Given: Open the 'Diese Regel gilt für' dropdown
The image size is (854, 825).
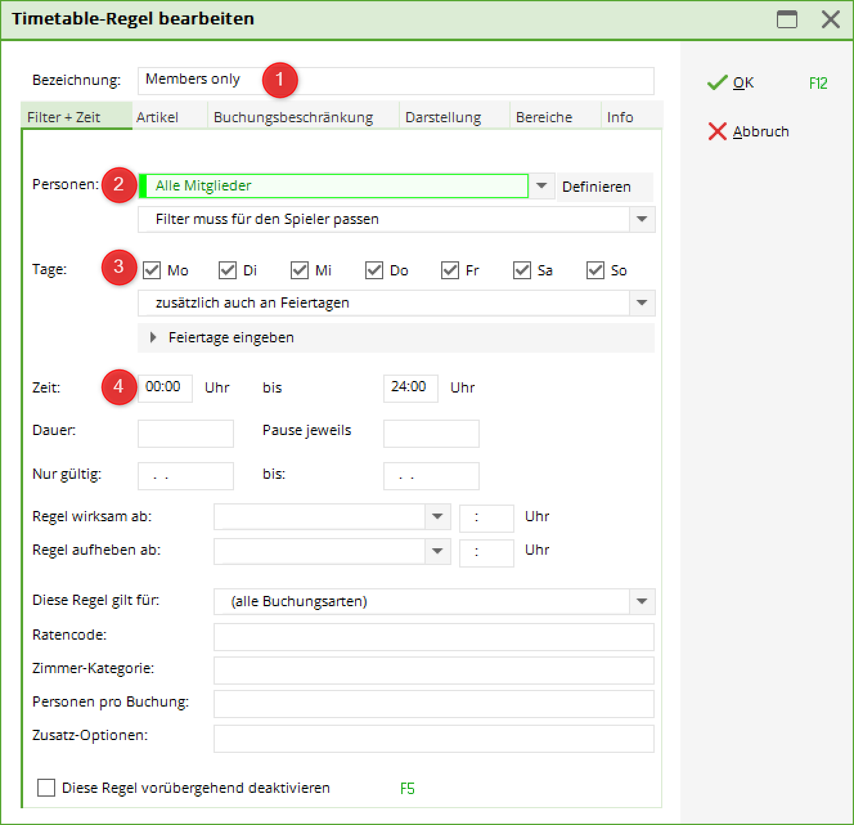Looking at the screenshot, I should tap(641, 602).
